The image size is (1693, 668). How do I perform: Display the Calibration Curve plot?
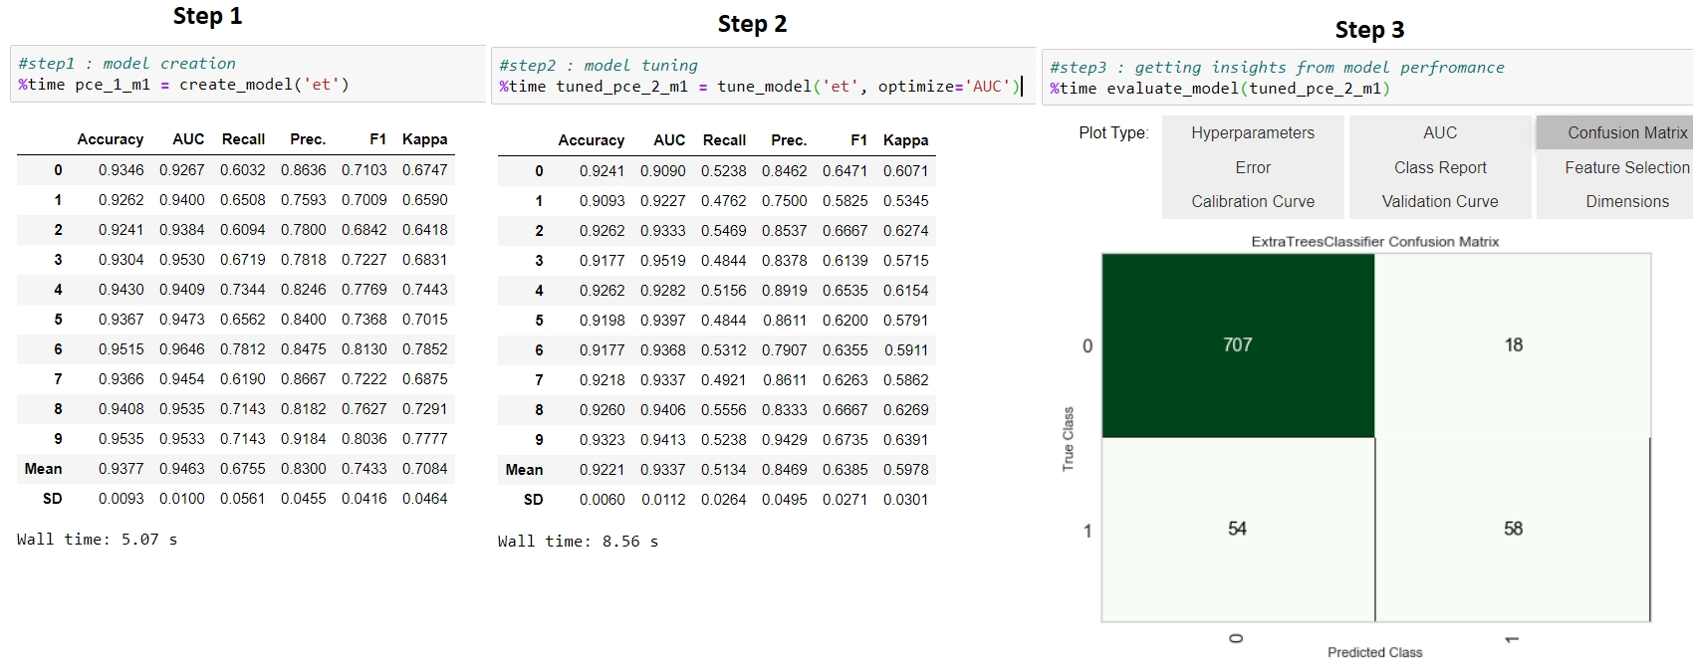coord(1252,201)
